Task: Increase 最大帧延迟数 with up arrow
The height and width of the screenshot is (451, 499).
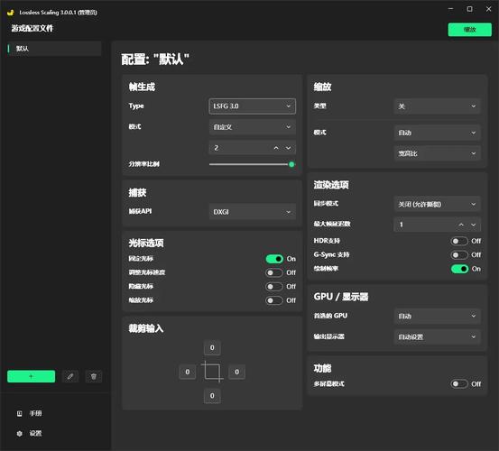Action: [461, 225]
